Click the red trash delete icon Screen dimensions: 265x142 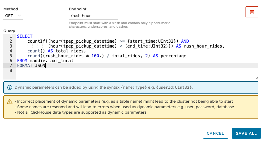click(252, 12)
